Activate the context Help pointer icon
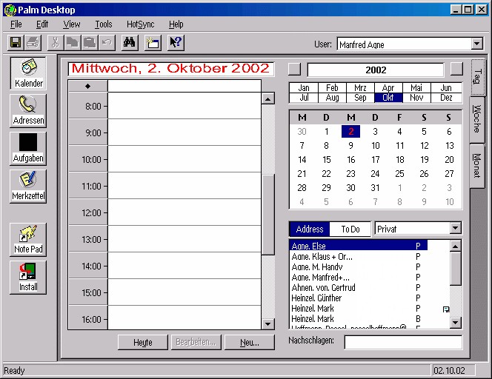492x379 pixels. 176,42
